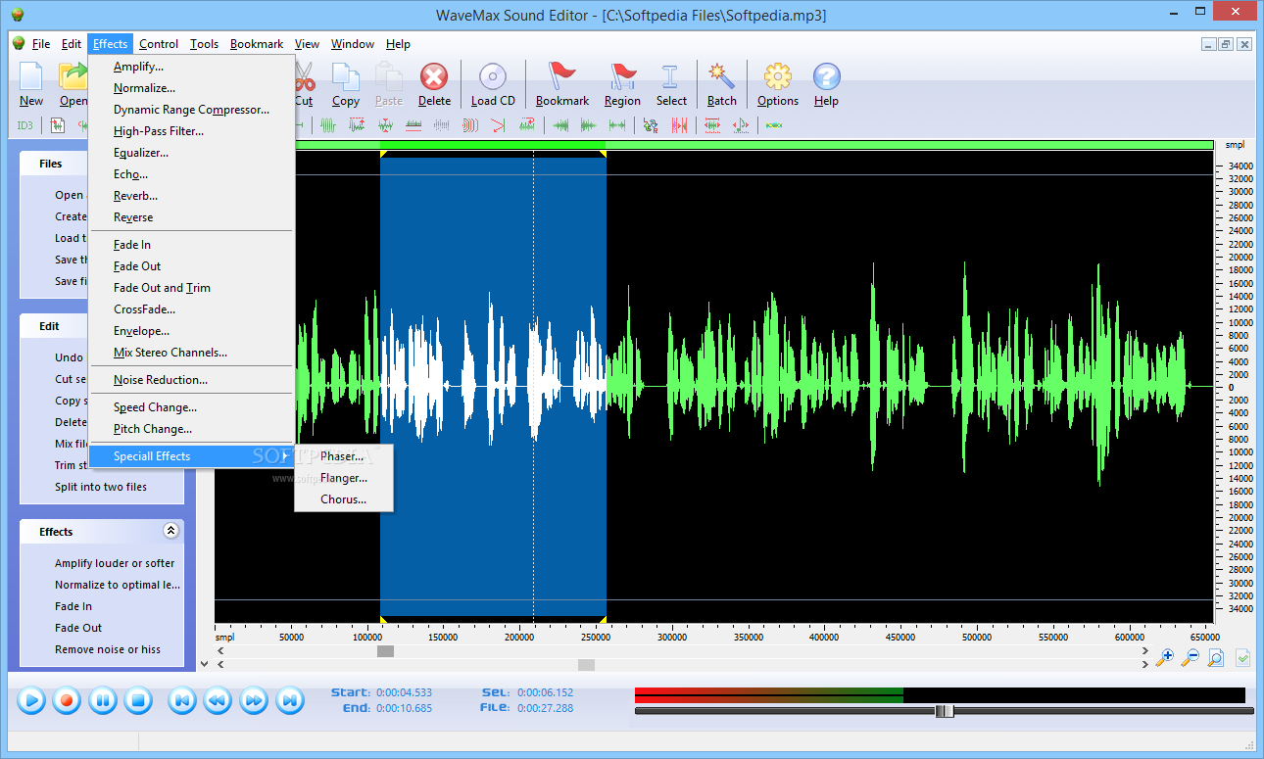1264x759 pixels.
Task: Jump to end with the skip-forward button
Action: [289, 700]
